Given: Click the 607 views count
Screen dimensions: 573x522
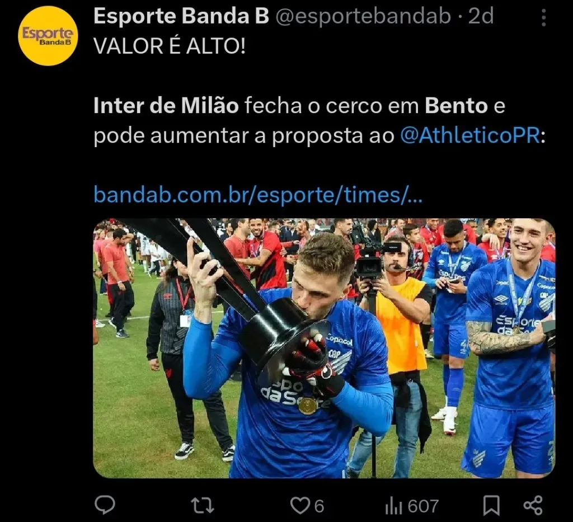Looking at the screenshot, I should pos(423,506).
